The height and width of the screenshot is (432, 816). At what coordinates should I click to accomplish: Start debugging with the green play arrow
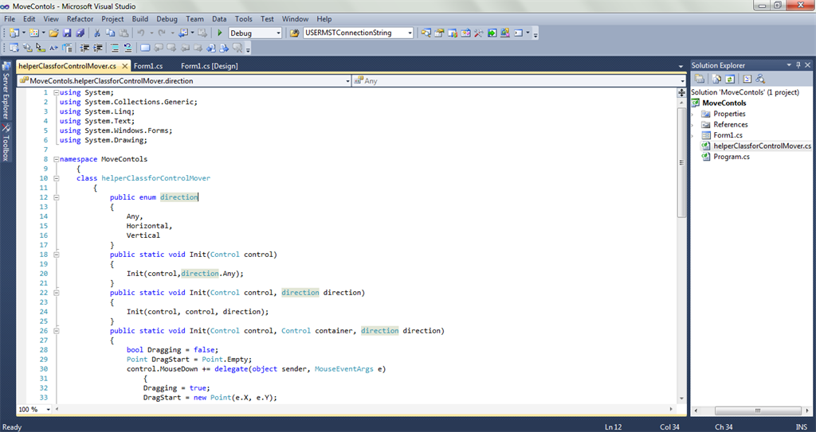click(220, 33)
